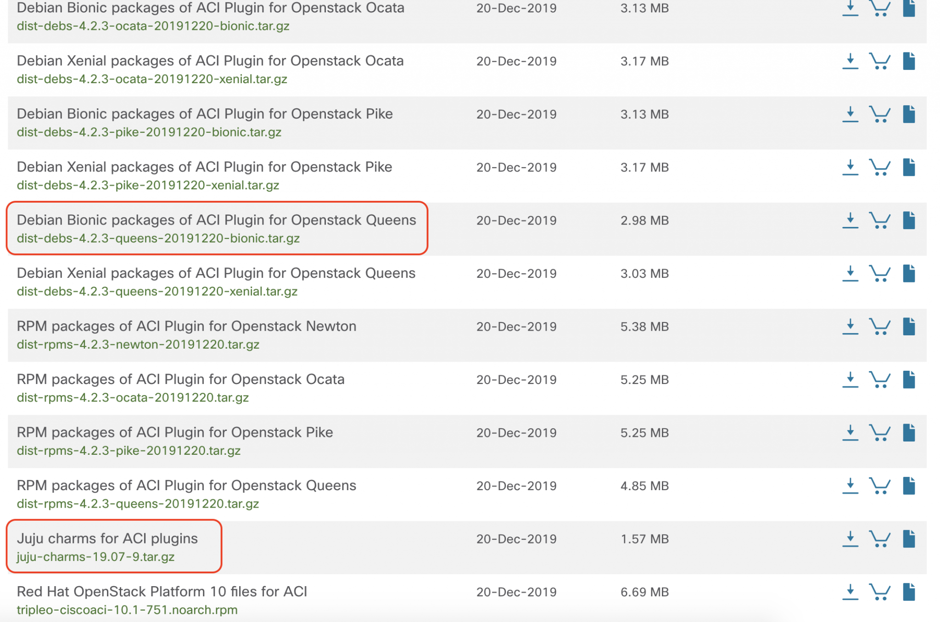Download the Juju charms archive
The image size is (940, 622).
click(850, 539)
